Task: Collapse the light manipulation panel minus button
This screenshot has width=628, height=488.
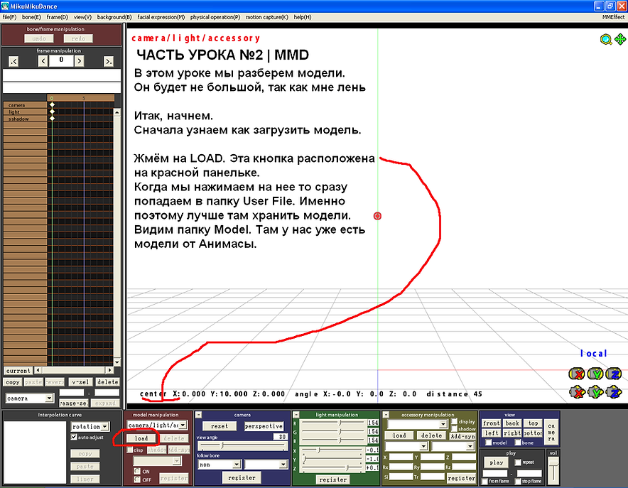Action: [x=296, y=415]
